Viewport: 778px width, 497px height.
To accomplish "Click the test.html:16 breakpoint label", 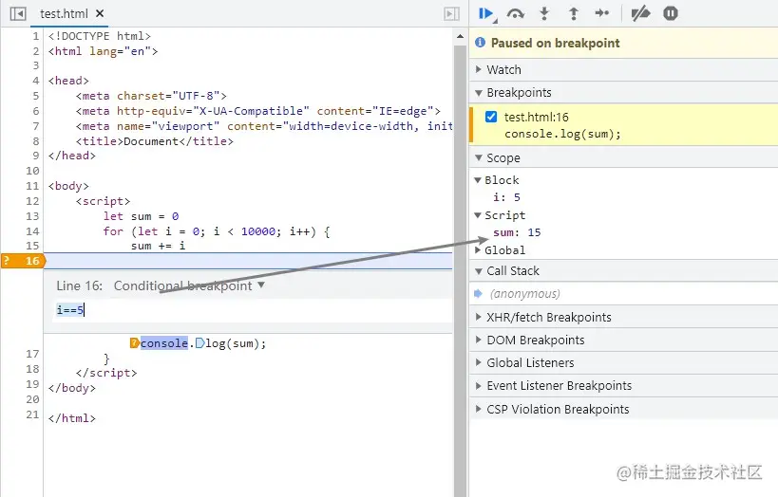I will [x=537, y=117].
